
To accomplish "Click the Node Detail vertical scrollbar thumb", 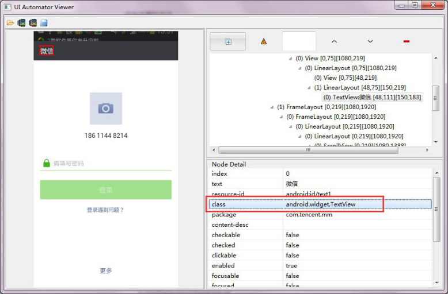I will click(x=436, y=209).
